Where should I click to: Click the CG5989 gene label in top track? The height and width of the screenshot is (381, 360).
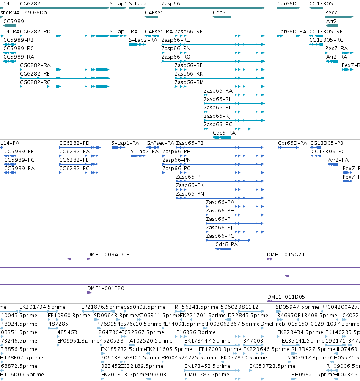[x=14, y=22]
